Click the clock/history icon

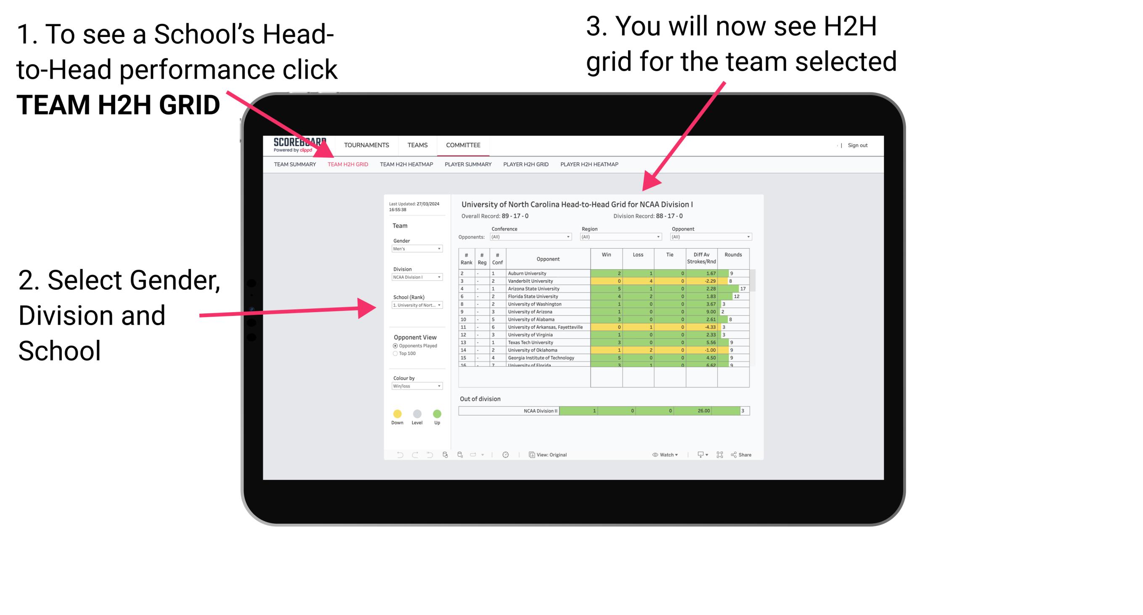pos(505,454)
